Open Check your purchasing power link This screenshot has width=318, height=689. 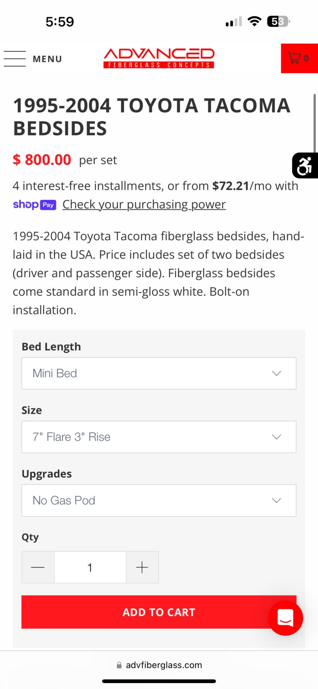(x=144, y=204)
